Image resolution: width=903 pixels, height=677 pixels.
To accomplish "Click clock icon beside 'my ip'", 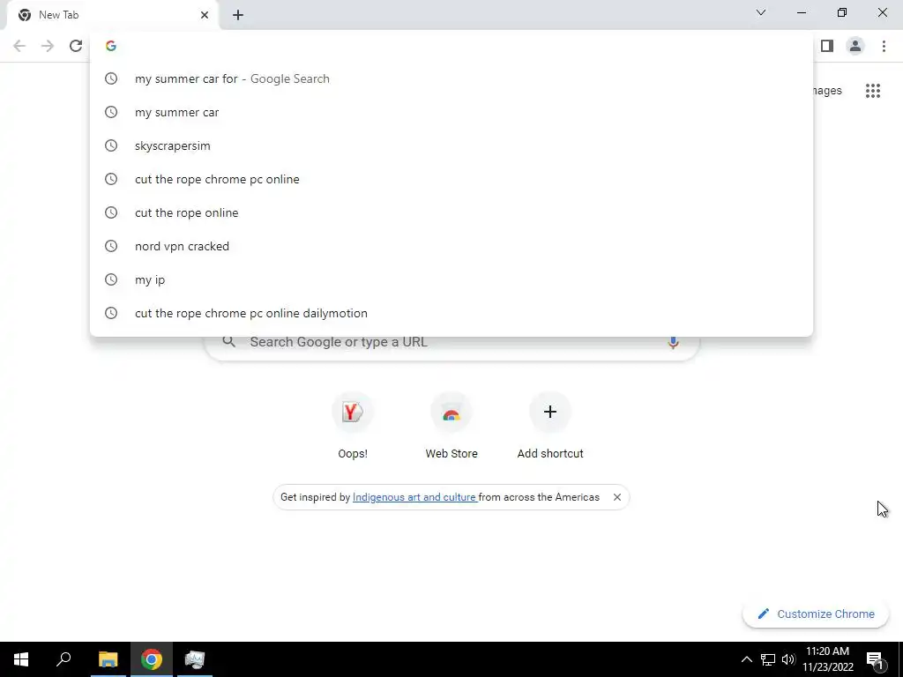I will (x=111, y=279).
